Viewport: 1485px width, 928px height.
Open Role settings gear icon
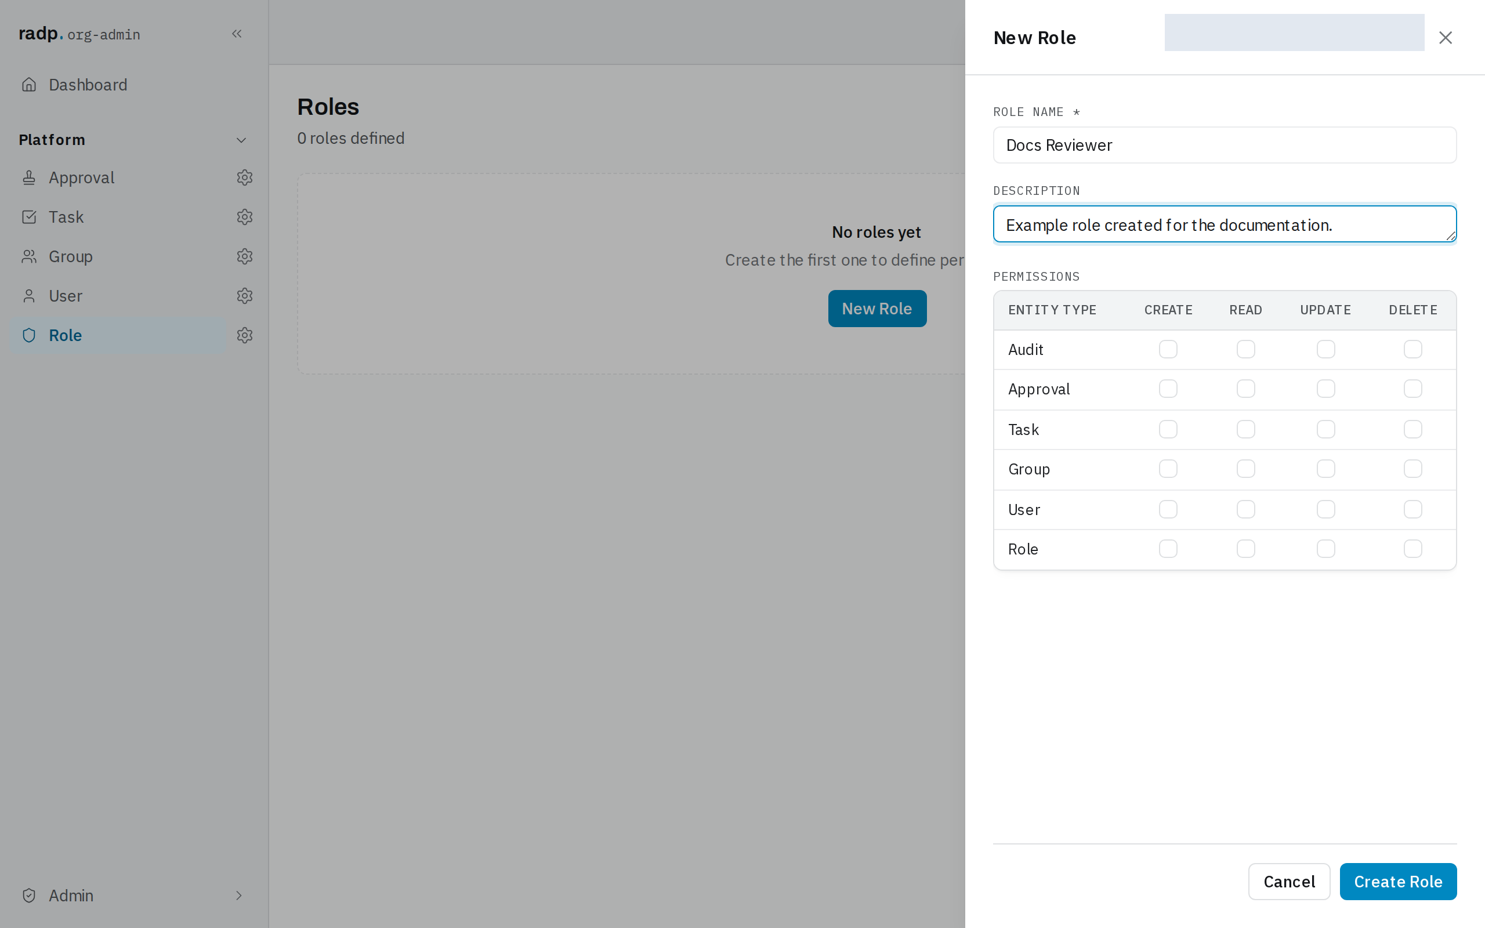pos(245,335)
